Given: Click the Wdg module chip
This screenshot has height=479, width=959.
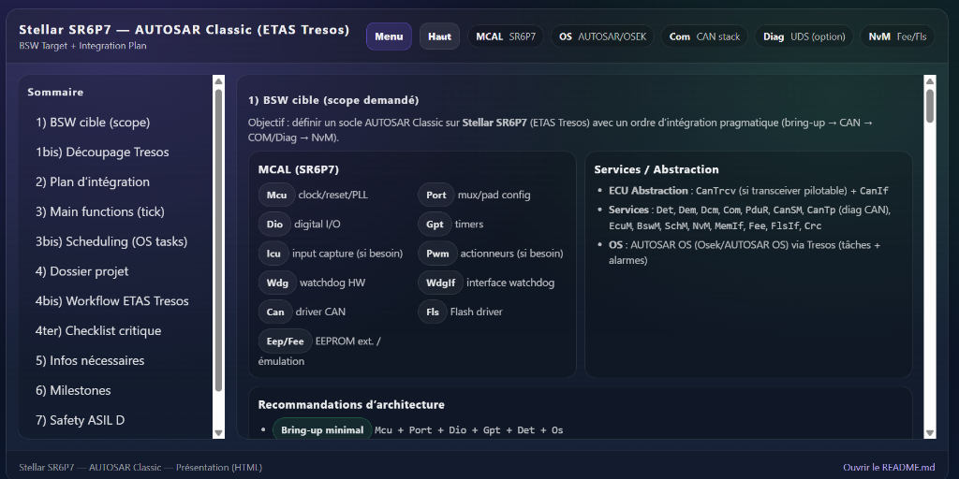Looking at the screenshot, I should click(277, 283).
